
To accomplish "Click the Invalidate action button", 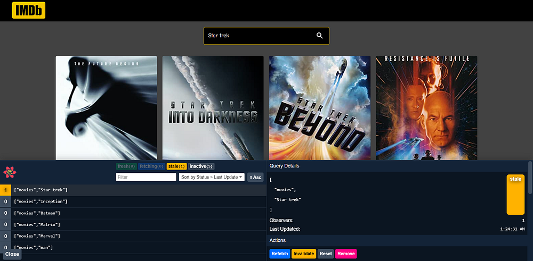I will pos(304,254).
